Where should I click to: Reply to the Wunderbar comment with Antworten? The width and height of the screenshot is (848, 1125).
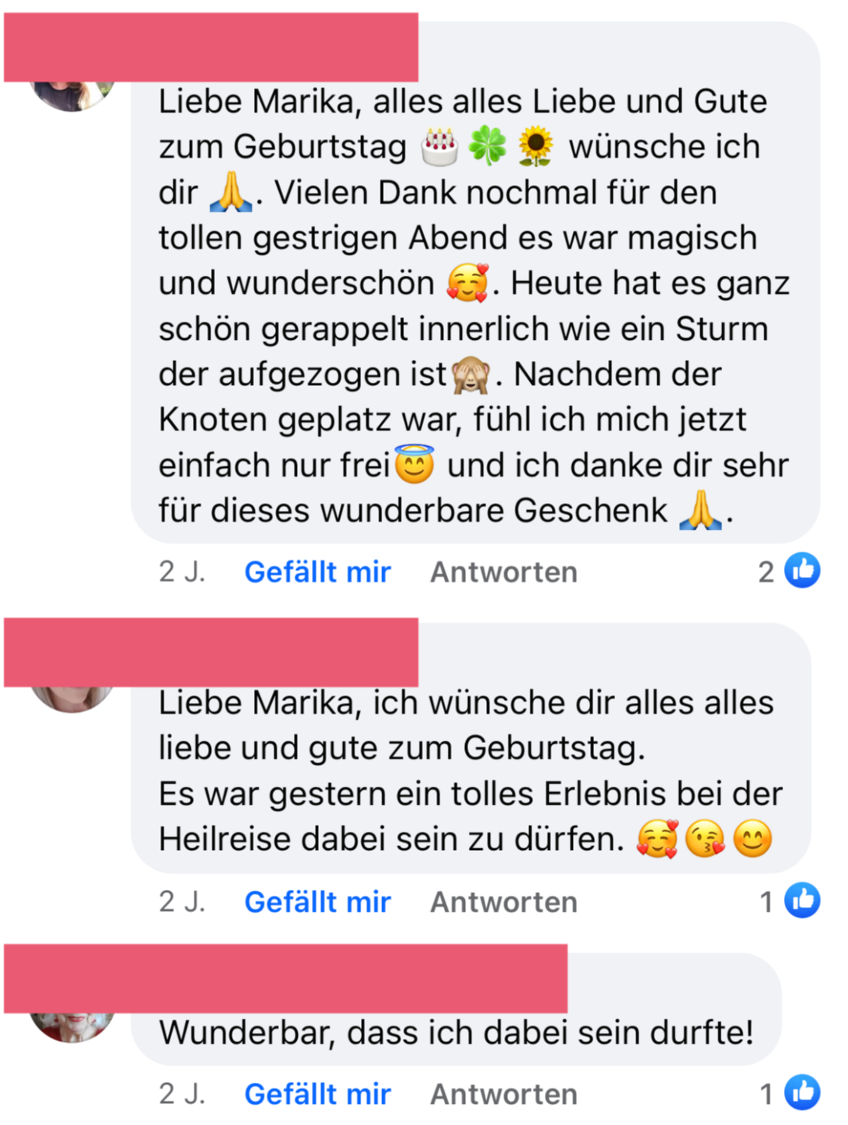504,1094
